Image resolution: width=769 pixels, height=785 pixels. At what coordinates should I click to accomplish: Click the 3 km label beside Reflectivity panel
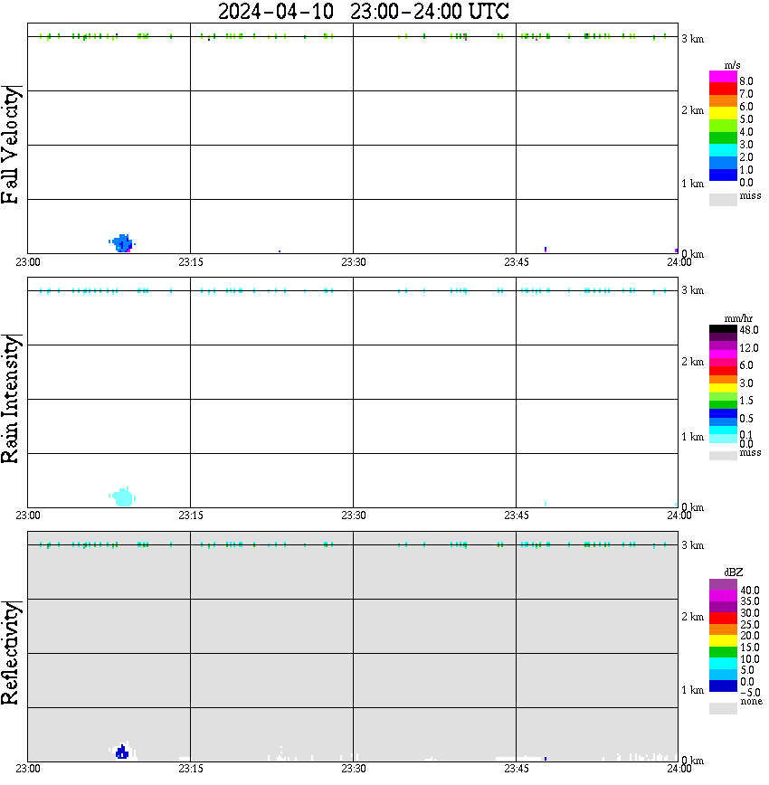[x=693, y=544]
